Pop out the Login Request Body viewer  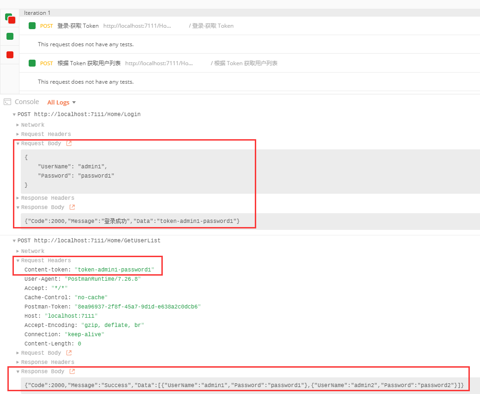69,143
